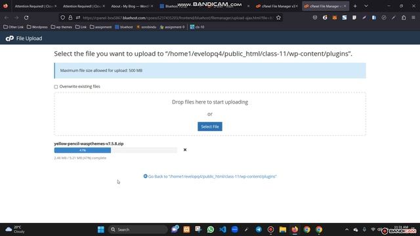The height and width of the screenshot is (236, 420).
Task: Click the address bar URL field
Action: 178,18
